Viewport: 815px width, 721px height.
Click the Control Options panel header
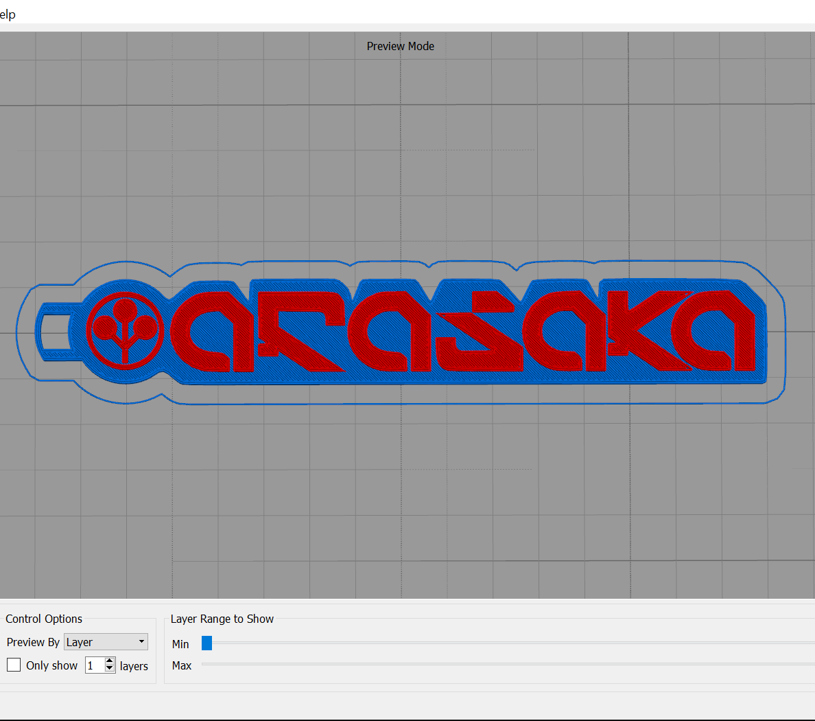[x=43, y=619]
